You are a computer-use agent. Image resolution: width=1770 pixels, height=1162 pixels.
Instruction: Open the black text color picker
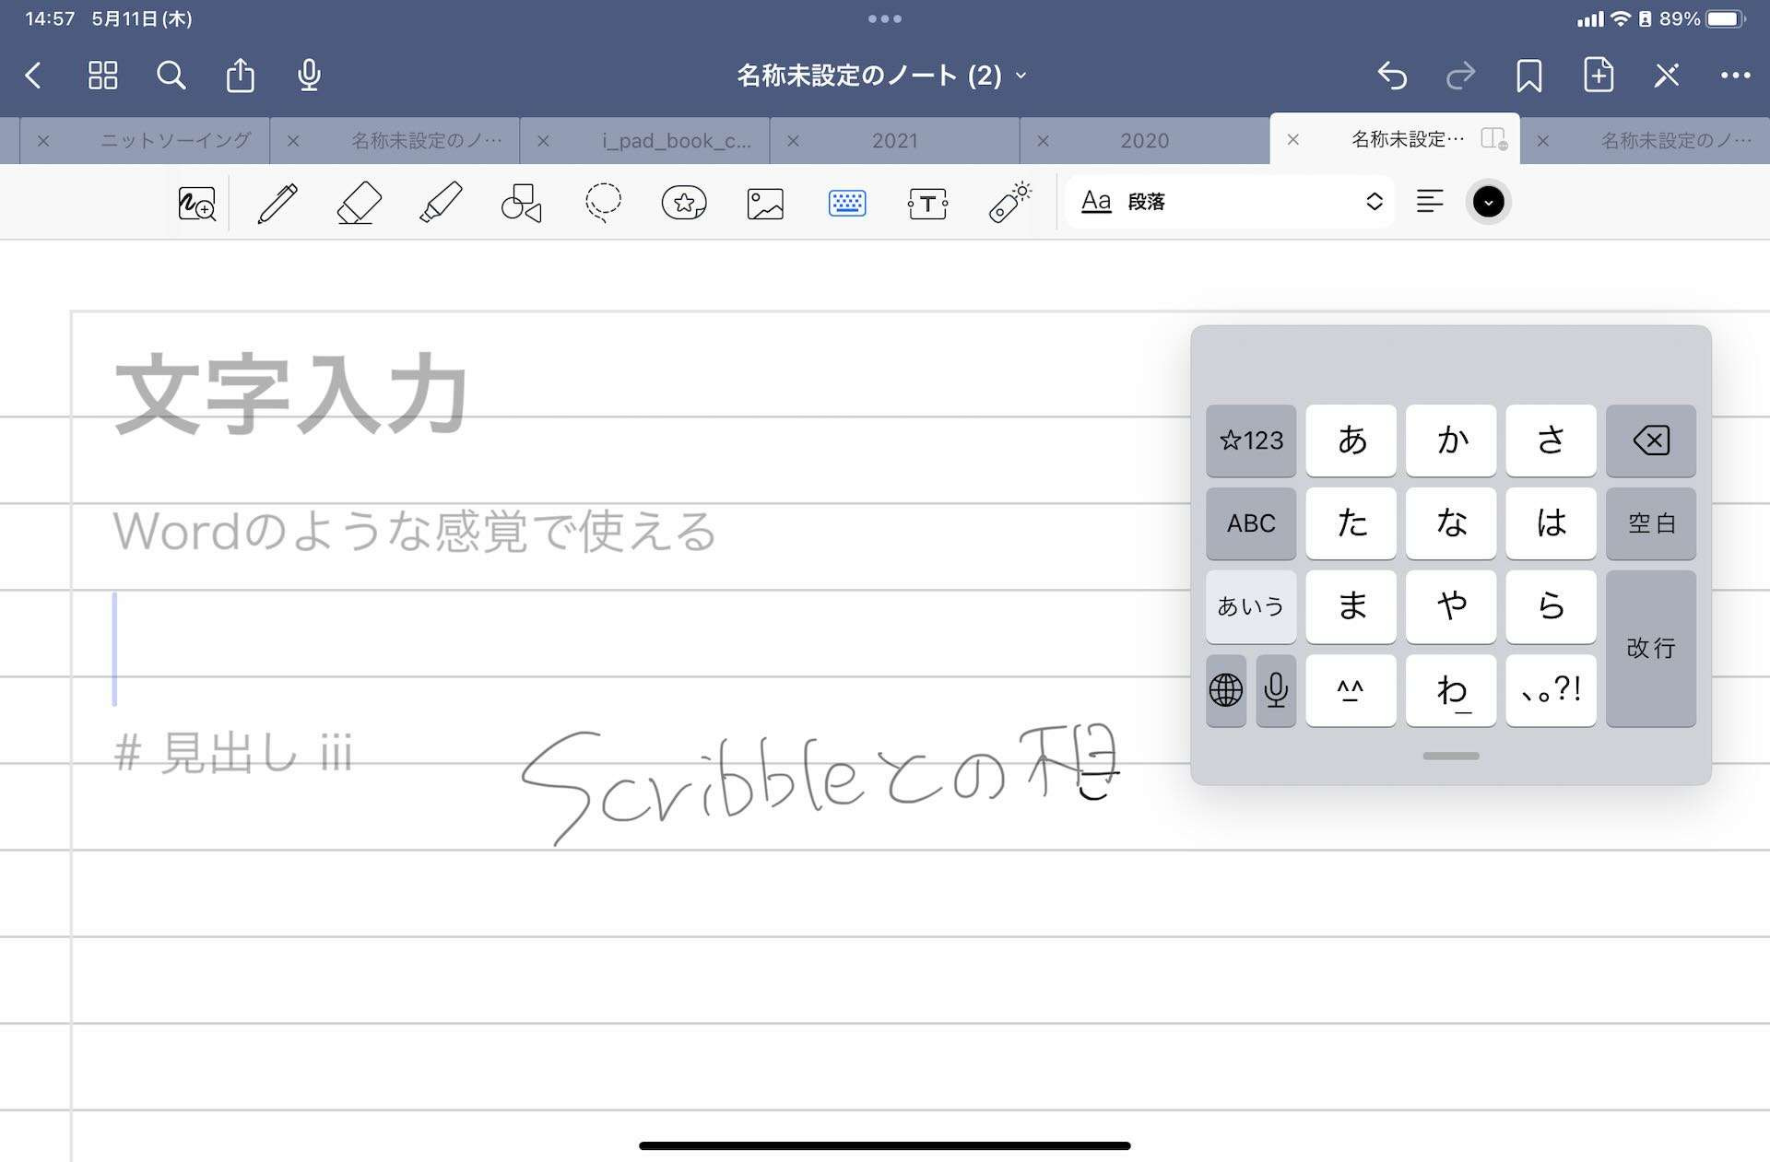[x=1488, y=202]
